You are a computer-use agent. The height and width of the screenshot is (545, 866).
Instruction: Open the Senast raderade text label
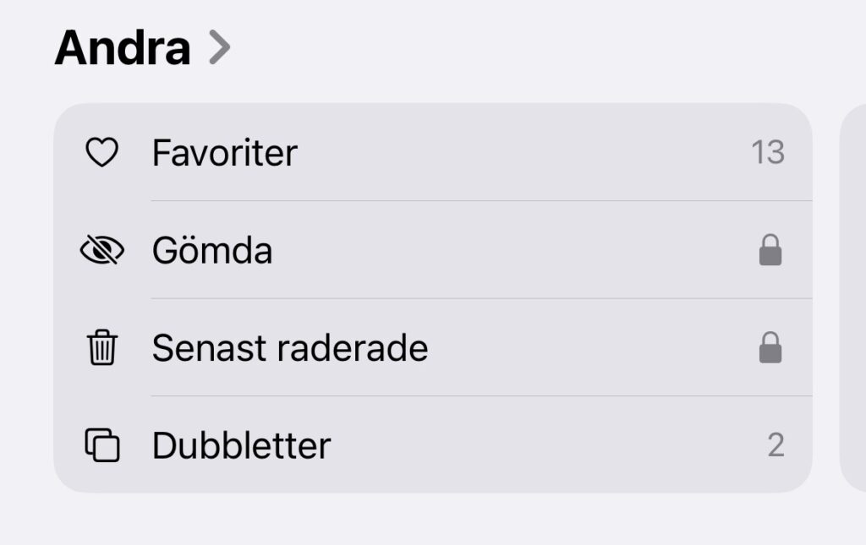(x=290, y=348)
